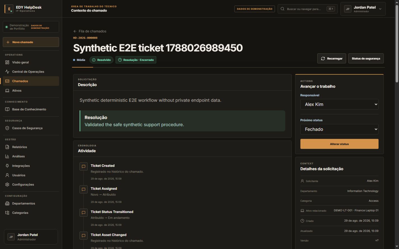Open the Responsável dropdown showing Alex Kim
Image resolution: width=399 pixels, height=249 pixels.
(x=339, y=104)
